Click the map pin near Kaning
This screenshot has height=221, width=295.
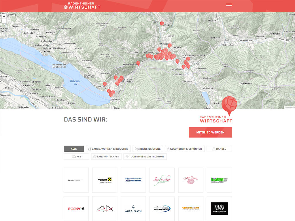[x=162, y=23]
